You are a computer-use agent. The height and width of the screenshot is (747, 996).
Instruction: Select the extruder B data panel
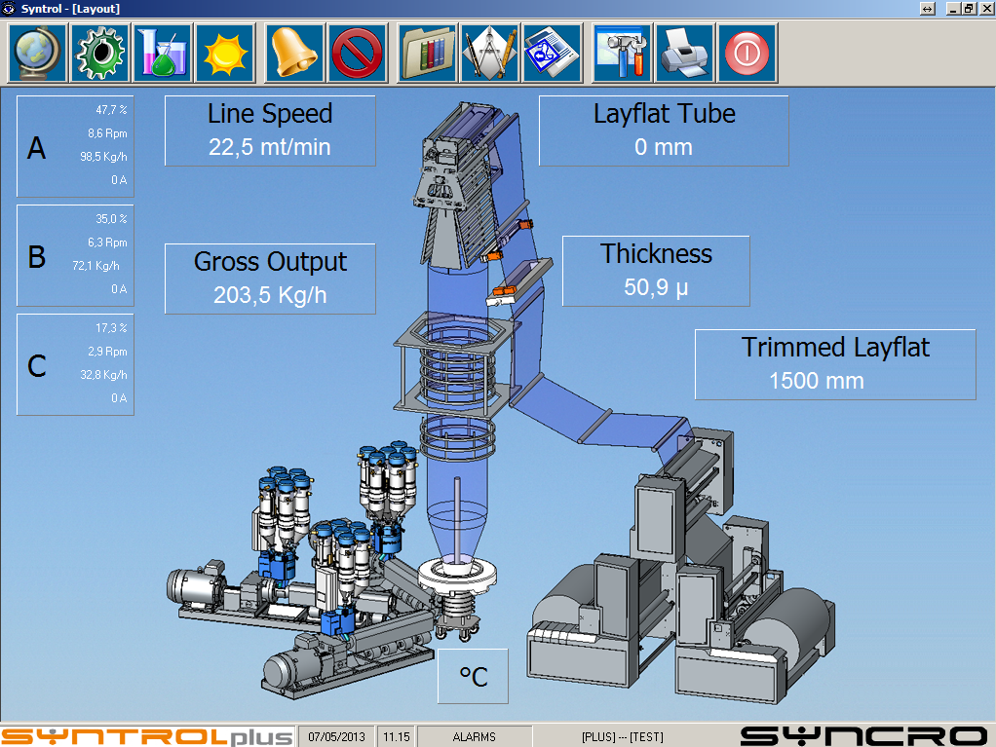75,255
